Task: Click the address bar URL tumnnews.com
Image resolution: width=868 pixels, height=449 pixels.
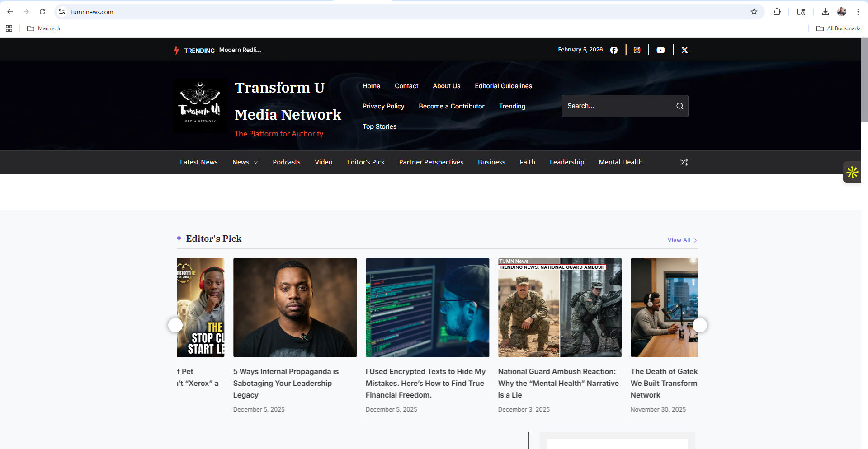Action: 92,12
